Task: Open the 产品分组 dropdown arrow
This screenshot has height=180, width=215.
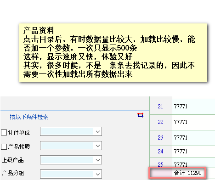Action: [98, 174]
